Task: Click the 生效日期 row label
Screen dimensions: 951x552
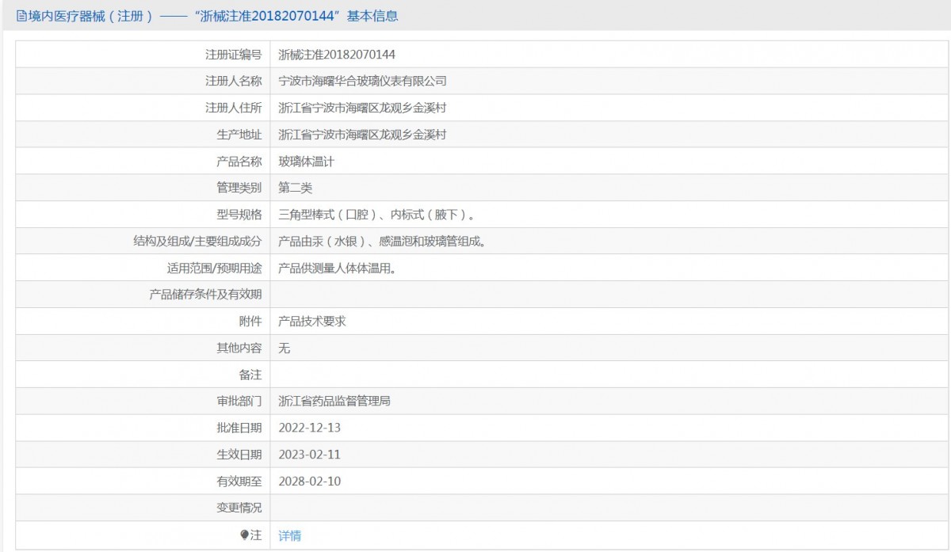Action: (239, 455)
